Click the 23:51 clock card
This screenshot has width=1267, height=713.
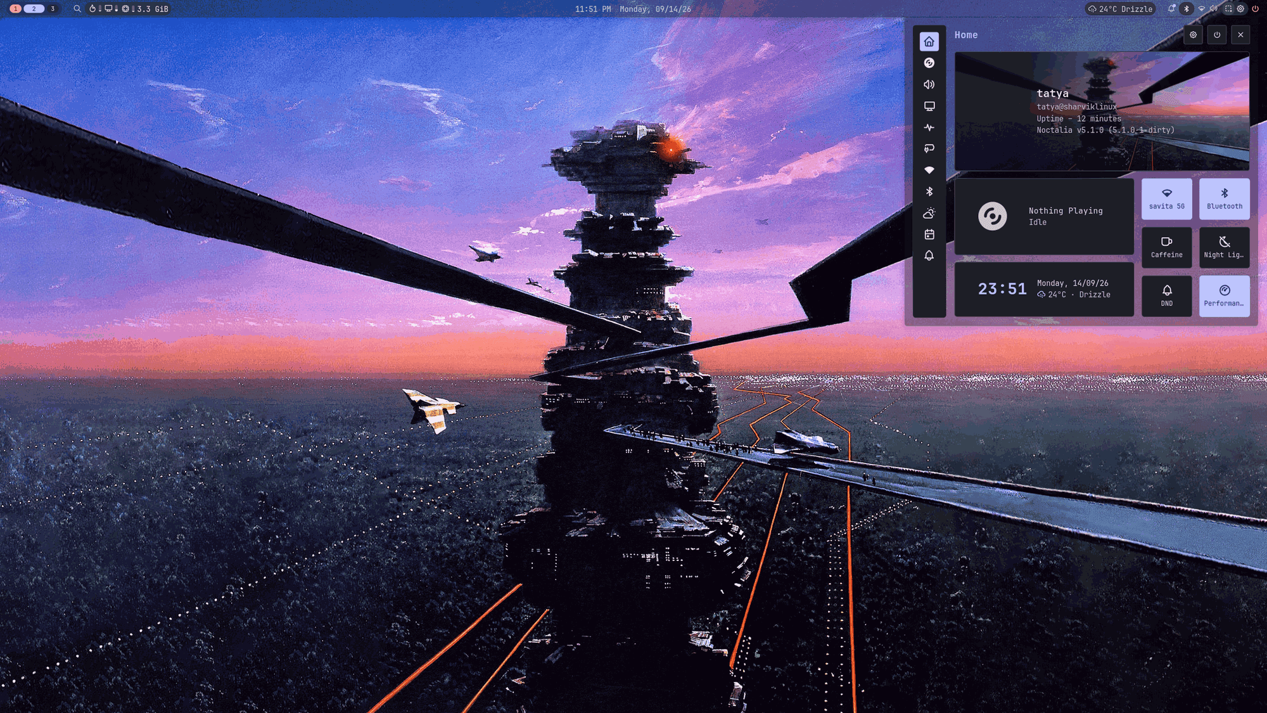coord(1044,290)
